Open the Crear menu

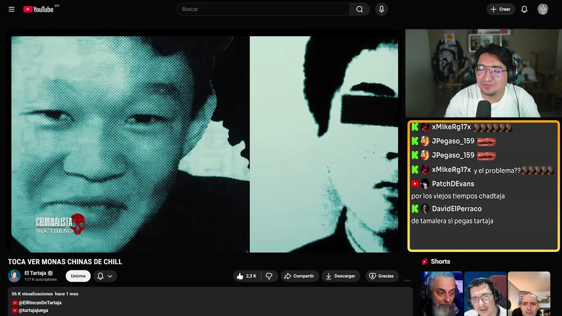[x=501, y=9]
